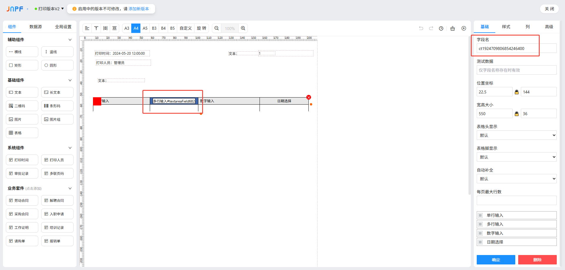
Task: Zoom out the canvas with the minus magnifier
Action: [x=217, y=28]
